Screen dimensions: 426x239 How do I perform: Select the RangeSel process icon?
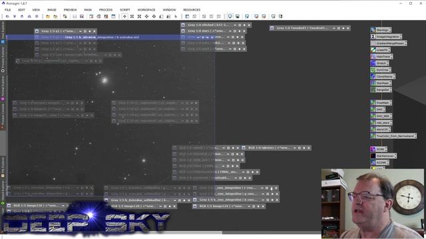pyautogui.click(x=381, y=90)
